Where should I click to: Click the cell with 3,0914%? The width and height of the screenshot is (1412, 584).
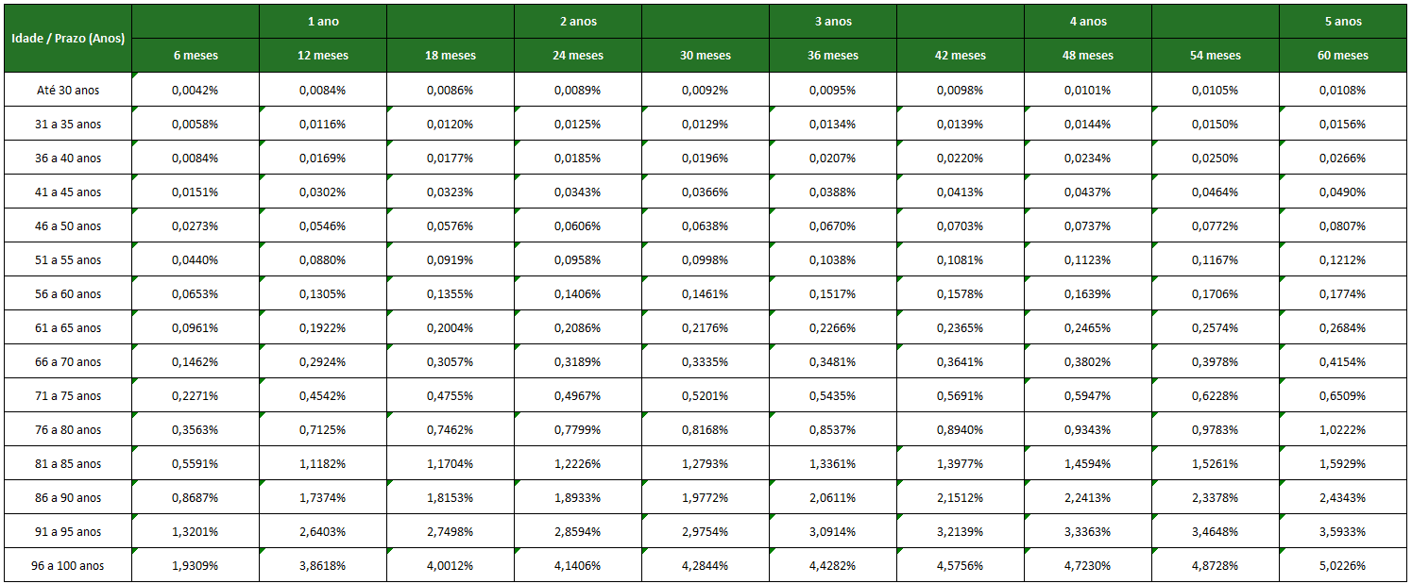pyautogui.click(x=833, y=531)
